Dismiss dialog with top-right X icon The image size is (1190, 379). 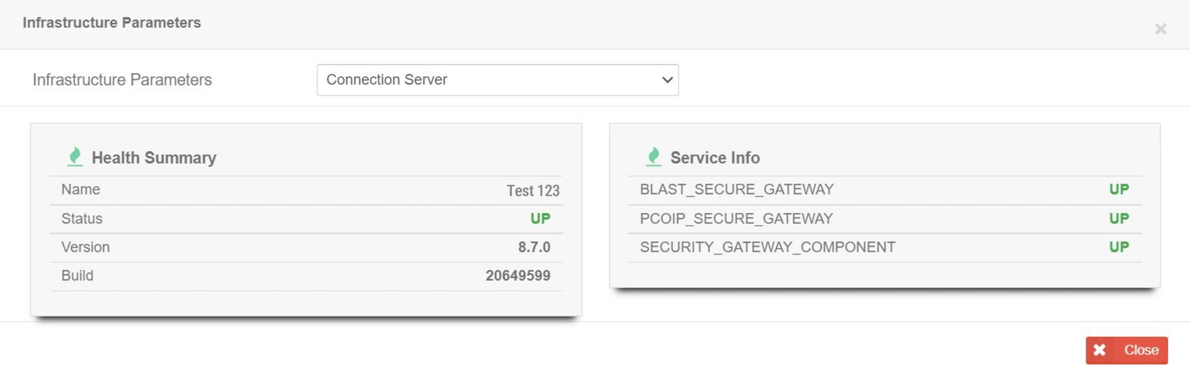pos(1160,29)
